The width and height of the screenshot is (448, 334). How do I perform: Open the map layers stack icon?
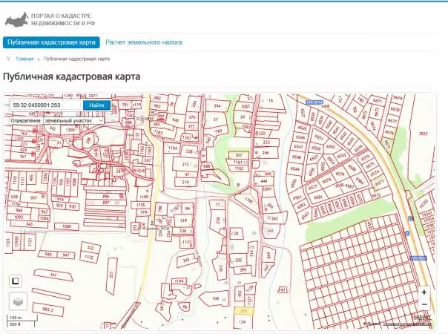tap(18, 301)
